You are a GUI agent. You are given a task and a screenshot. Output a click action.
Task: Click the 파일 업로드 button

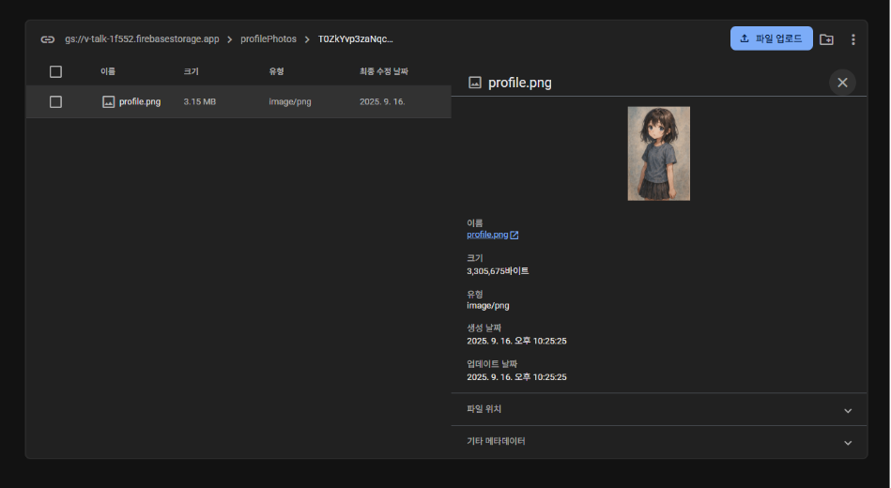click(x=771, y=38)
